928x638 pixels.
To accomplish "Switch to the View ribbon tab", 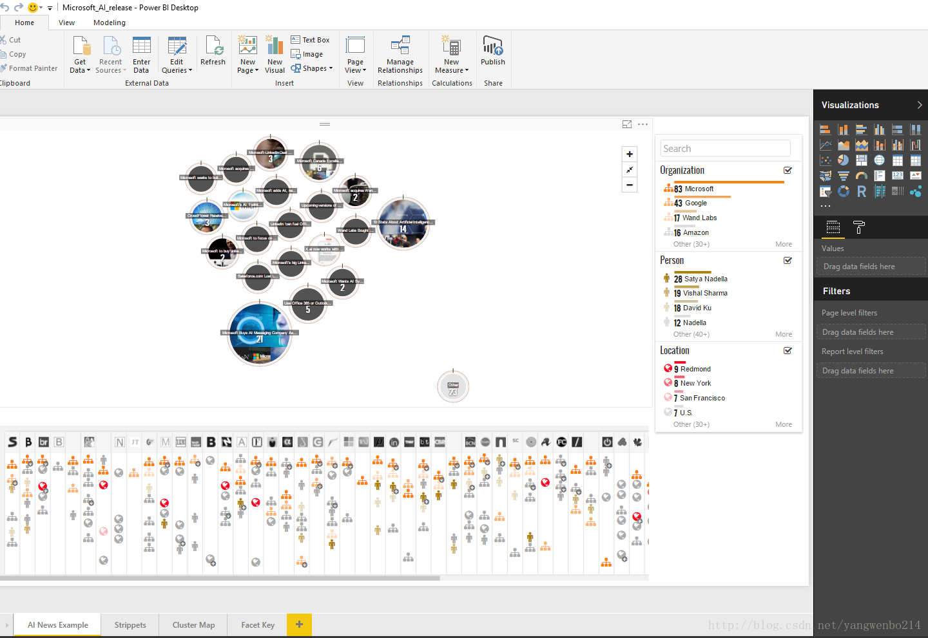I will click(x=66, y=23).
